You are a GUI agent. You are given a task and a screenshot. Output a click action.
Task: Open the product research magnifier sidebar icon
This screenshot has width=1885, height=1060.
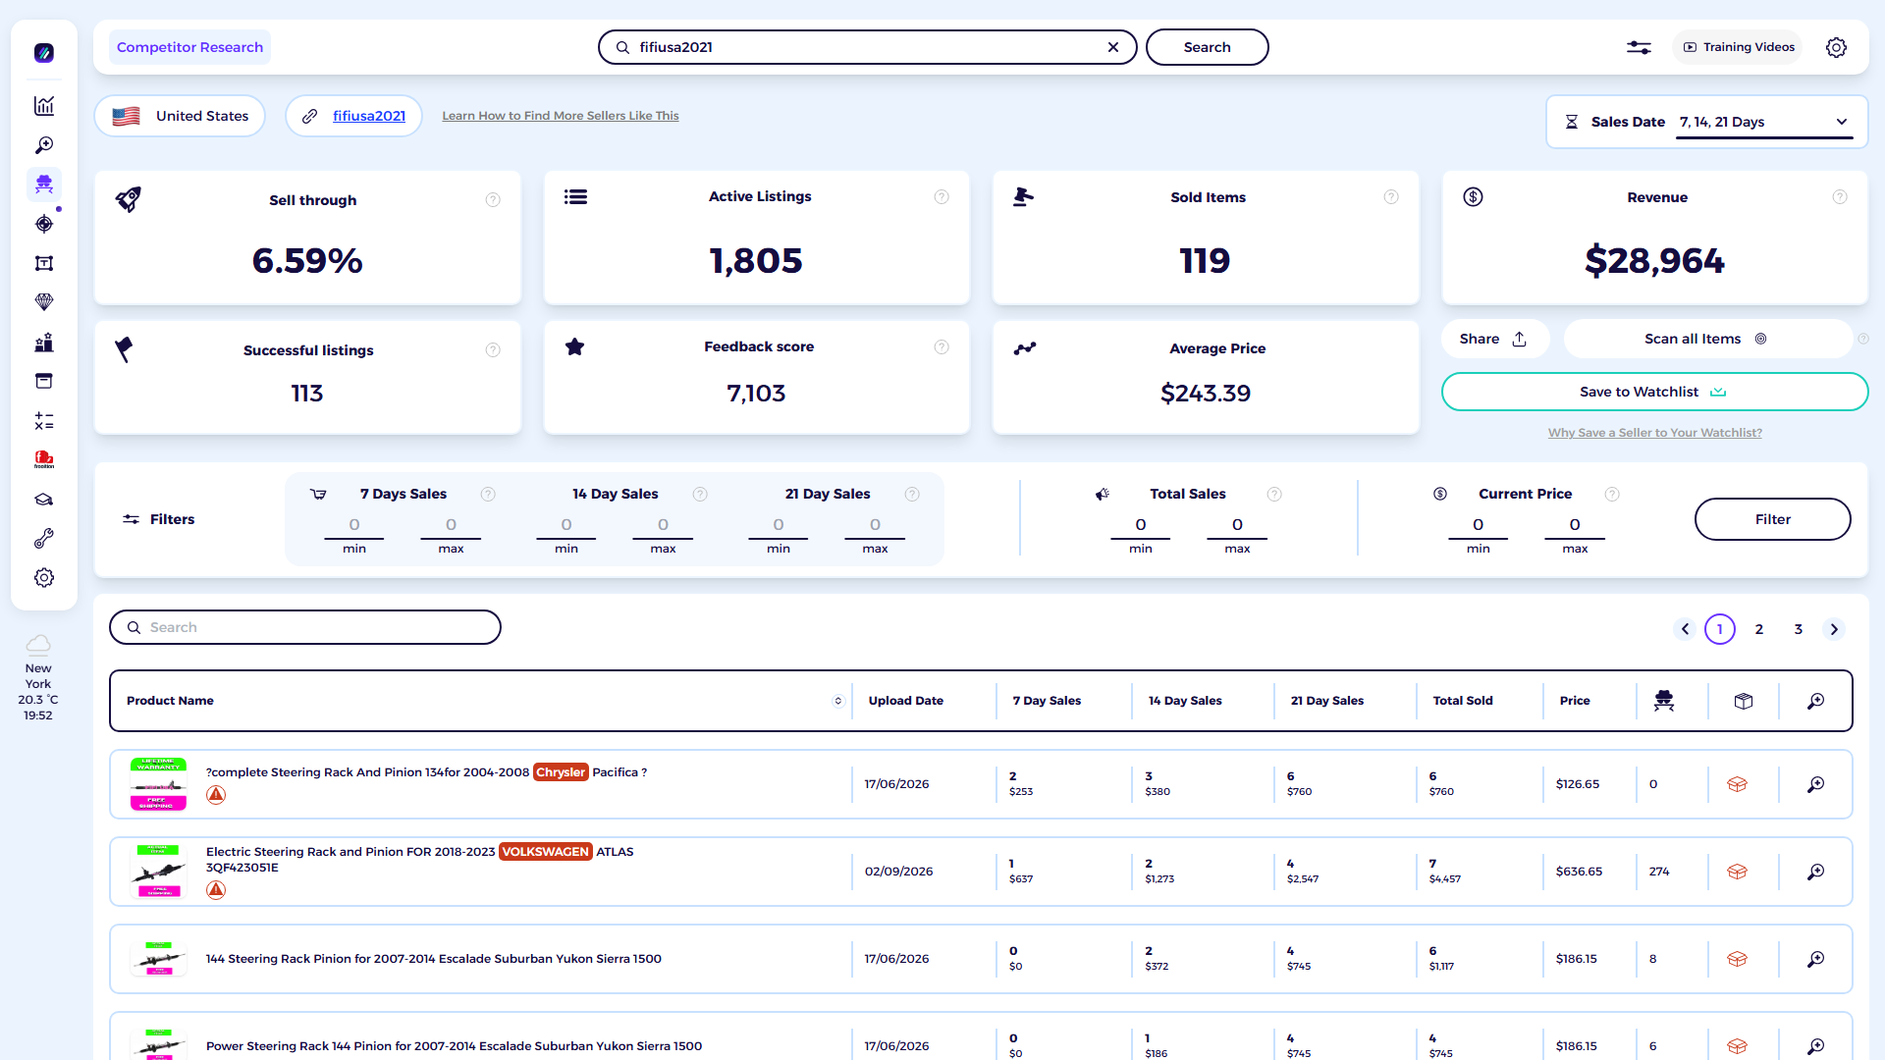point(44,145)
